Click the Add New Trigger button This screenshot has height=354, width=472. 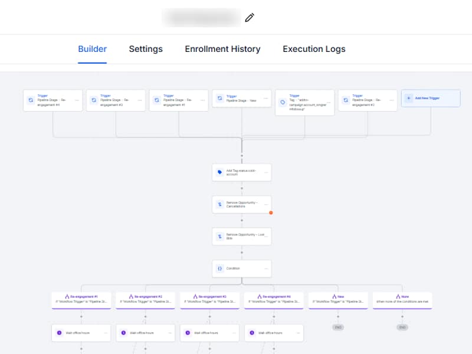(x=431, y=98)
